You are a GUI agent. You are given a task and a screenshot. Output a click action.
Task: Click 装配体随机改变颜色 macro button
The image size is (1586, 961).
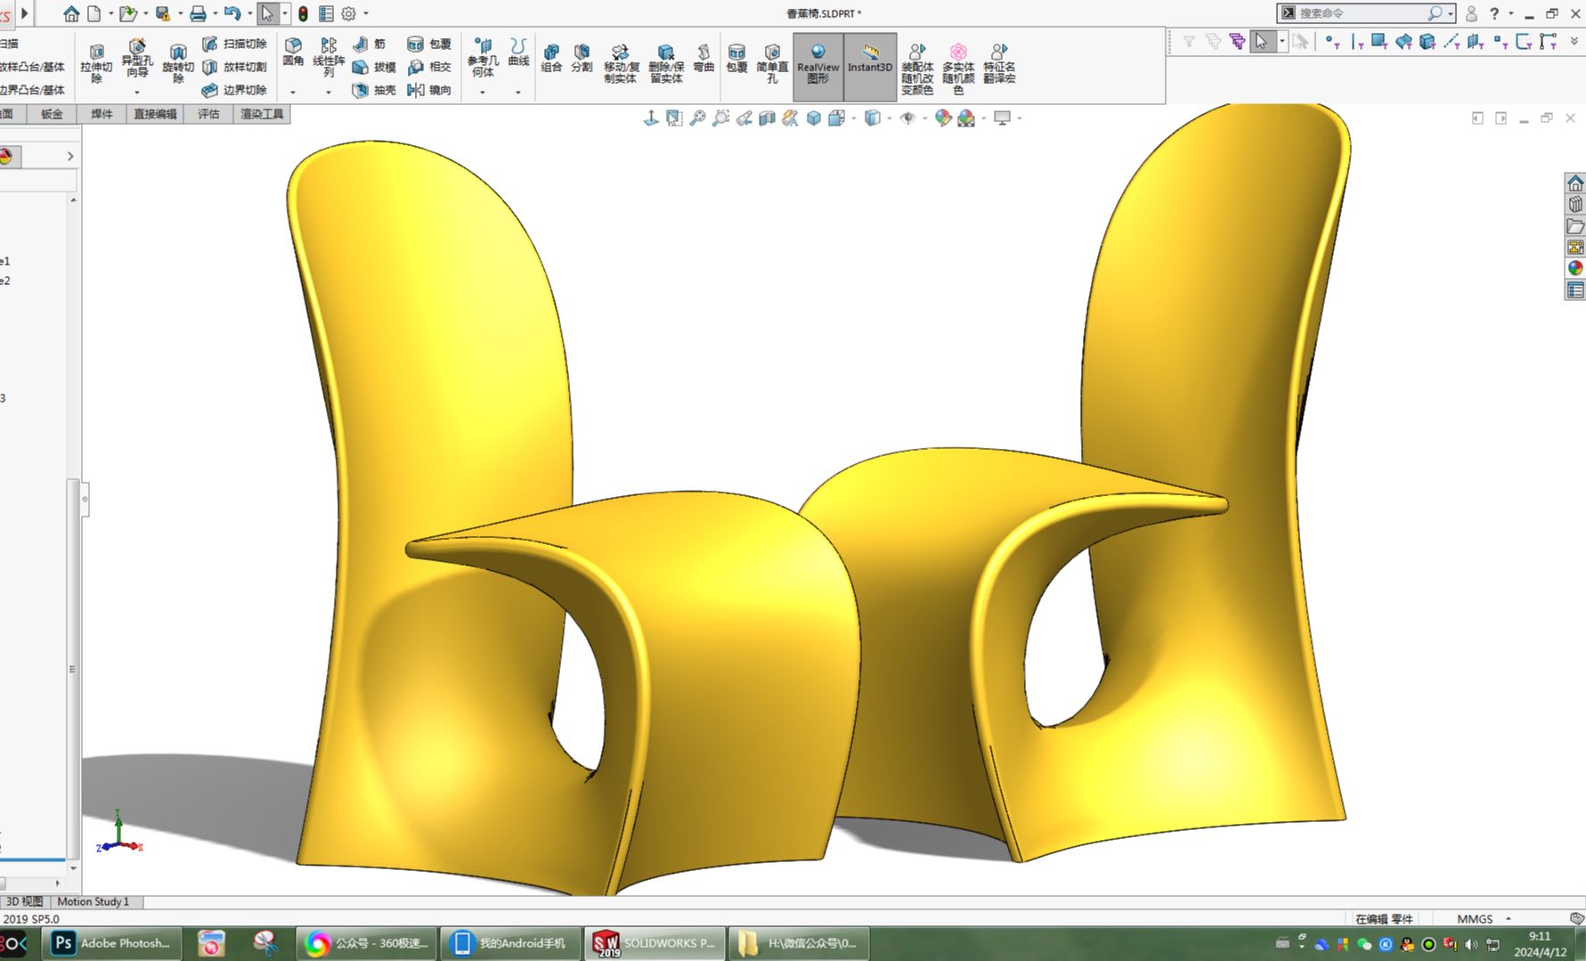click(917, 68)
